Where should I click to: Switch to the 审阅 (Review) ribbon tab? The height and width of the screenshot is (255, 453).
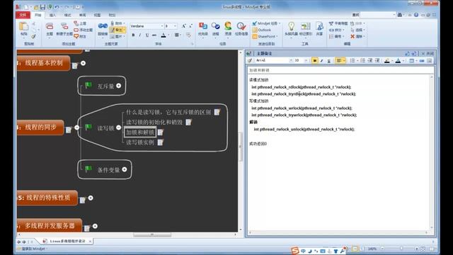tap(82, 15)
